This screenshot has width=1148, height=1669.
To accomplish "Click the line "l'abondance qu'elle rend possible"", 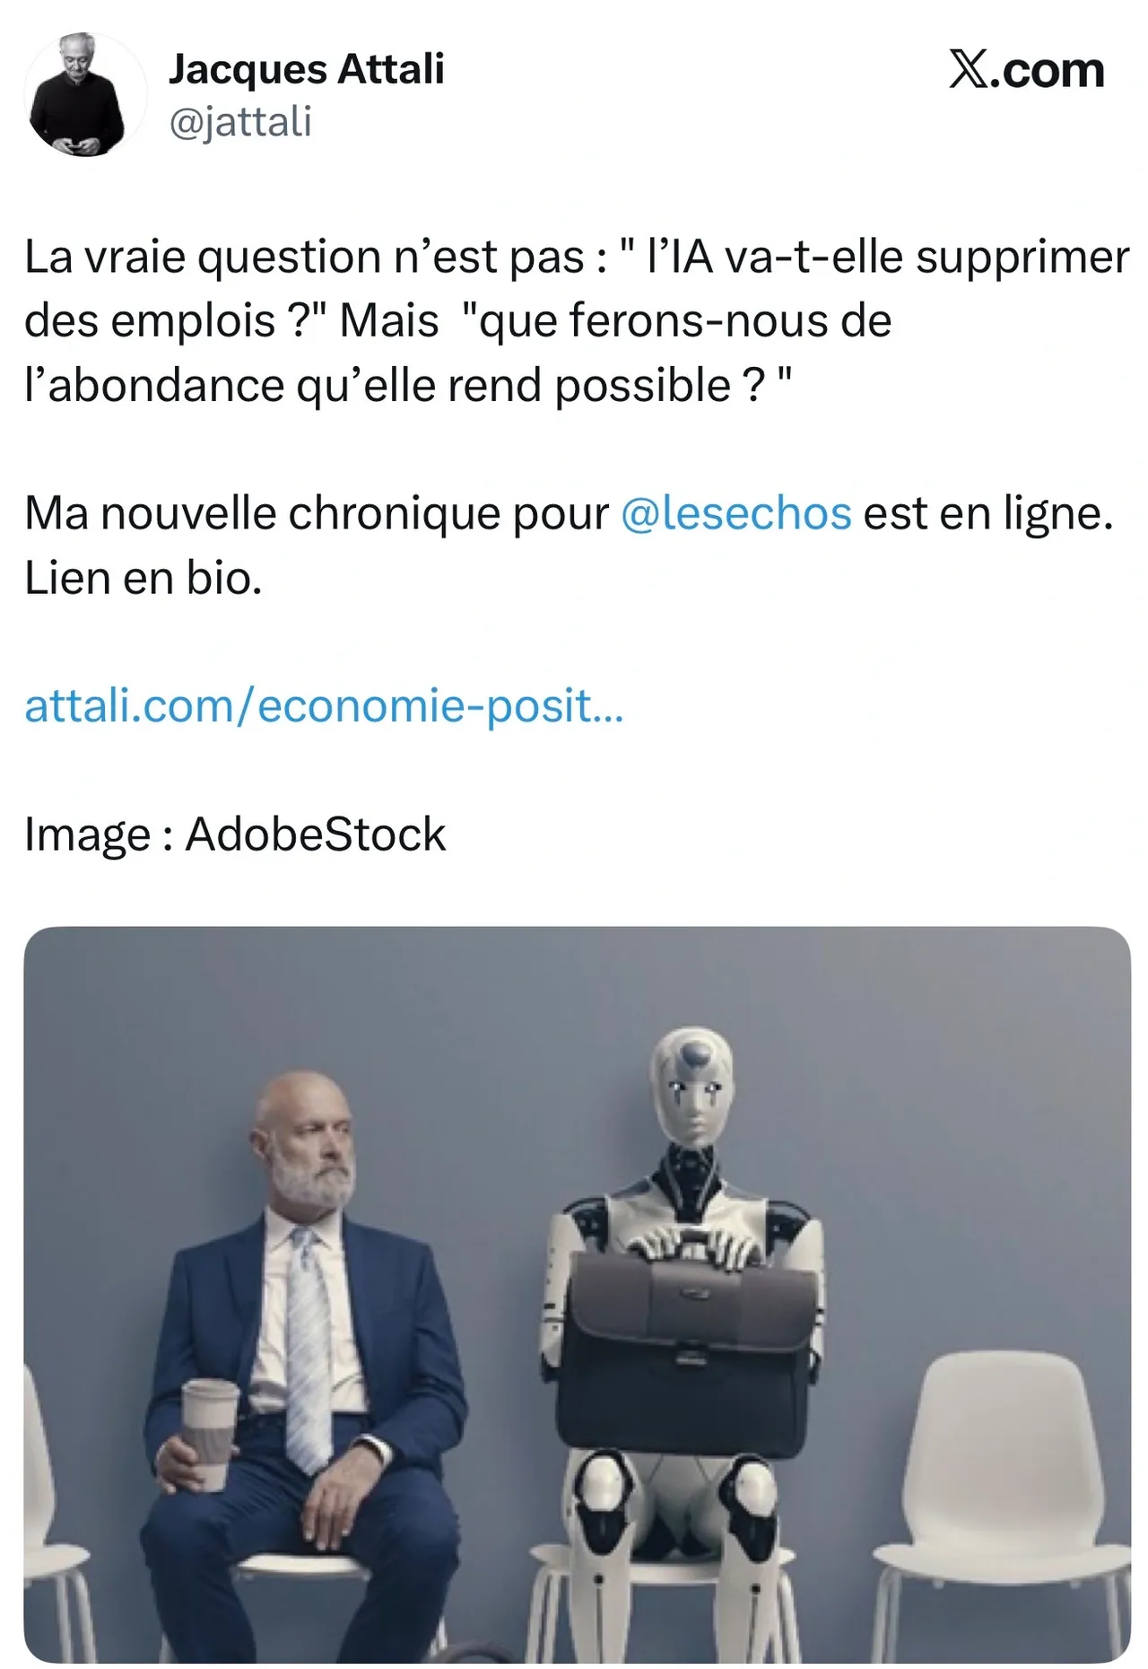I will point(378,386).
